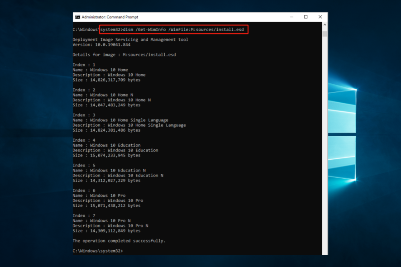The height and width of the screenshot is (267, 401).
Task: Click 'Name : Windows 10 Pro' line
Action: tap(99, 195)
